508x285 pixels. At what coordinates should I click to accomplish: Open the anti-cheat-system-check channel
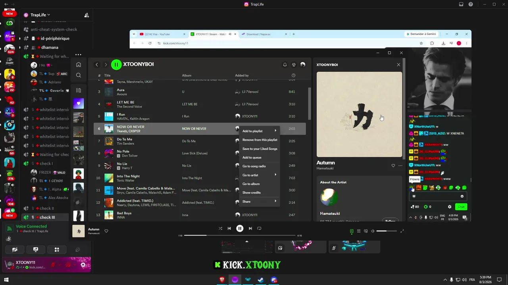coord(54,29)
